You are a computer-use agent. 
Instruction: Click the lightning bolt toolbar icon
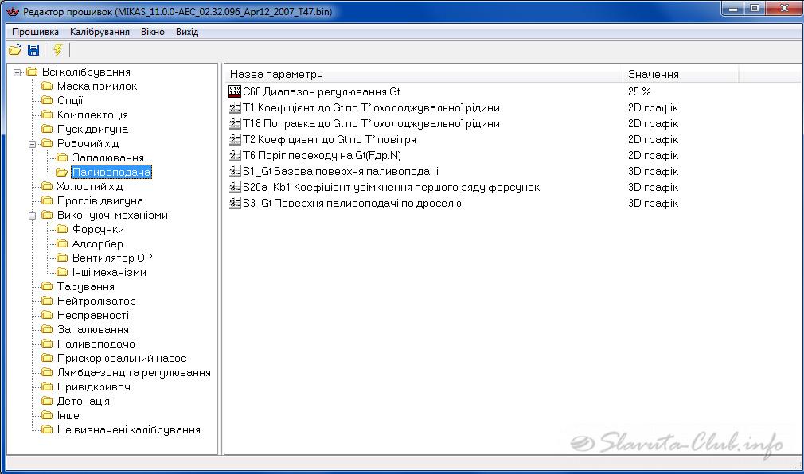tap(57, 50)
